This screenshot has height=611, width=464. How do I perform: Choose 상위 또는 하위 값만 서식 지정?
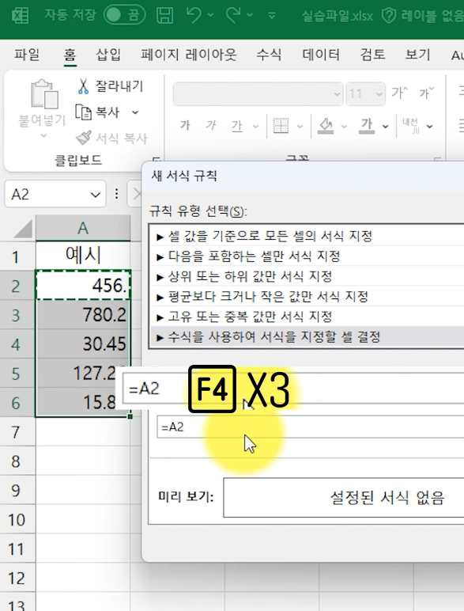307,277
